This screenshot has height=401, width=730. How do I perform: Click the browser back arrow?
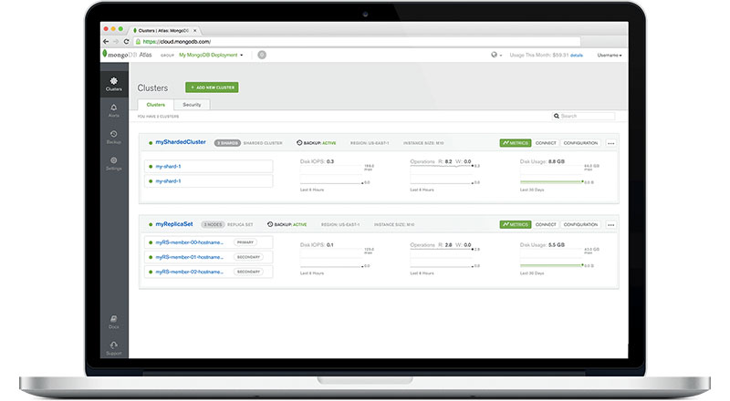click(x=106, y=41)
